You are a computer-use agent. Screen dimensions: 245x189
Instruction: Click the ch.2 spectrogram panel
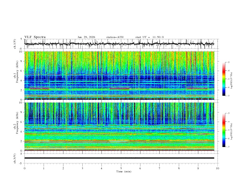point(119,127)
